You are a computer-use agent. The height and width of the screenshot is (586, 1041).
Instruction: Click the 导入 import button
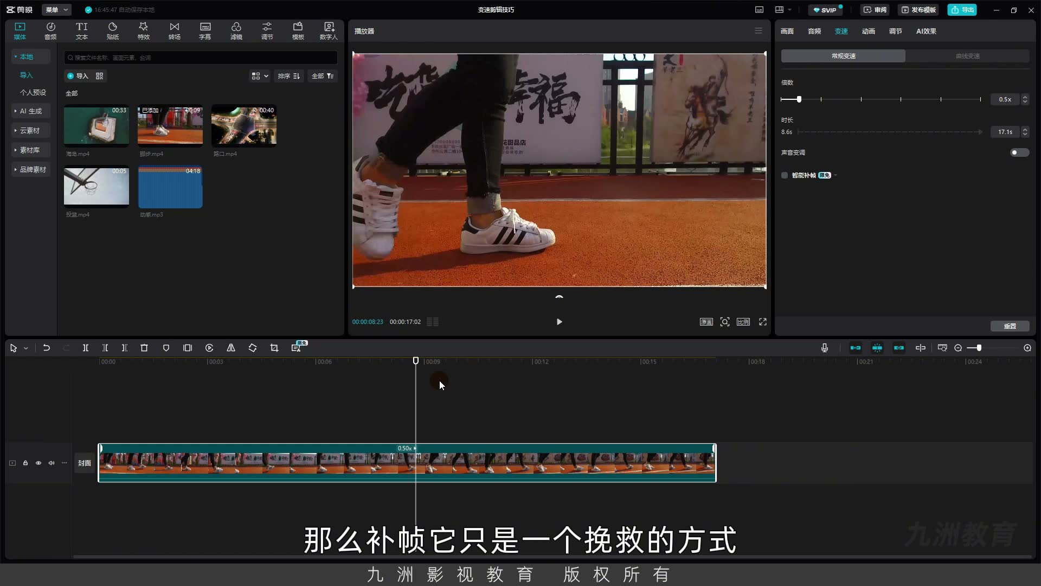pos(77,76)
